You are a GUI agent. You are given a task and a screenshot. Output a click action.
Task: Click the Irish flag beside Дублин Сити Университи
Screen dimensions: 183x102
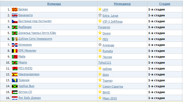click(15, 39)
